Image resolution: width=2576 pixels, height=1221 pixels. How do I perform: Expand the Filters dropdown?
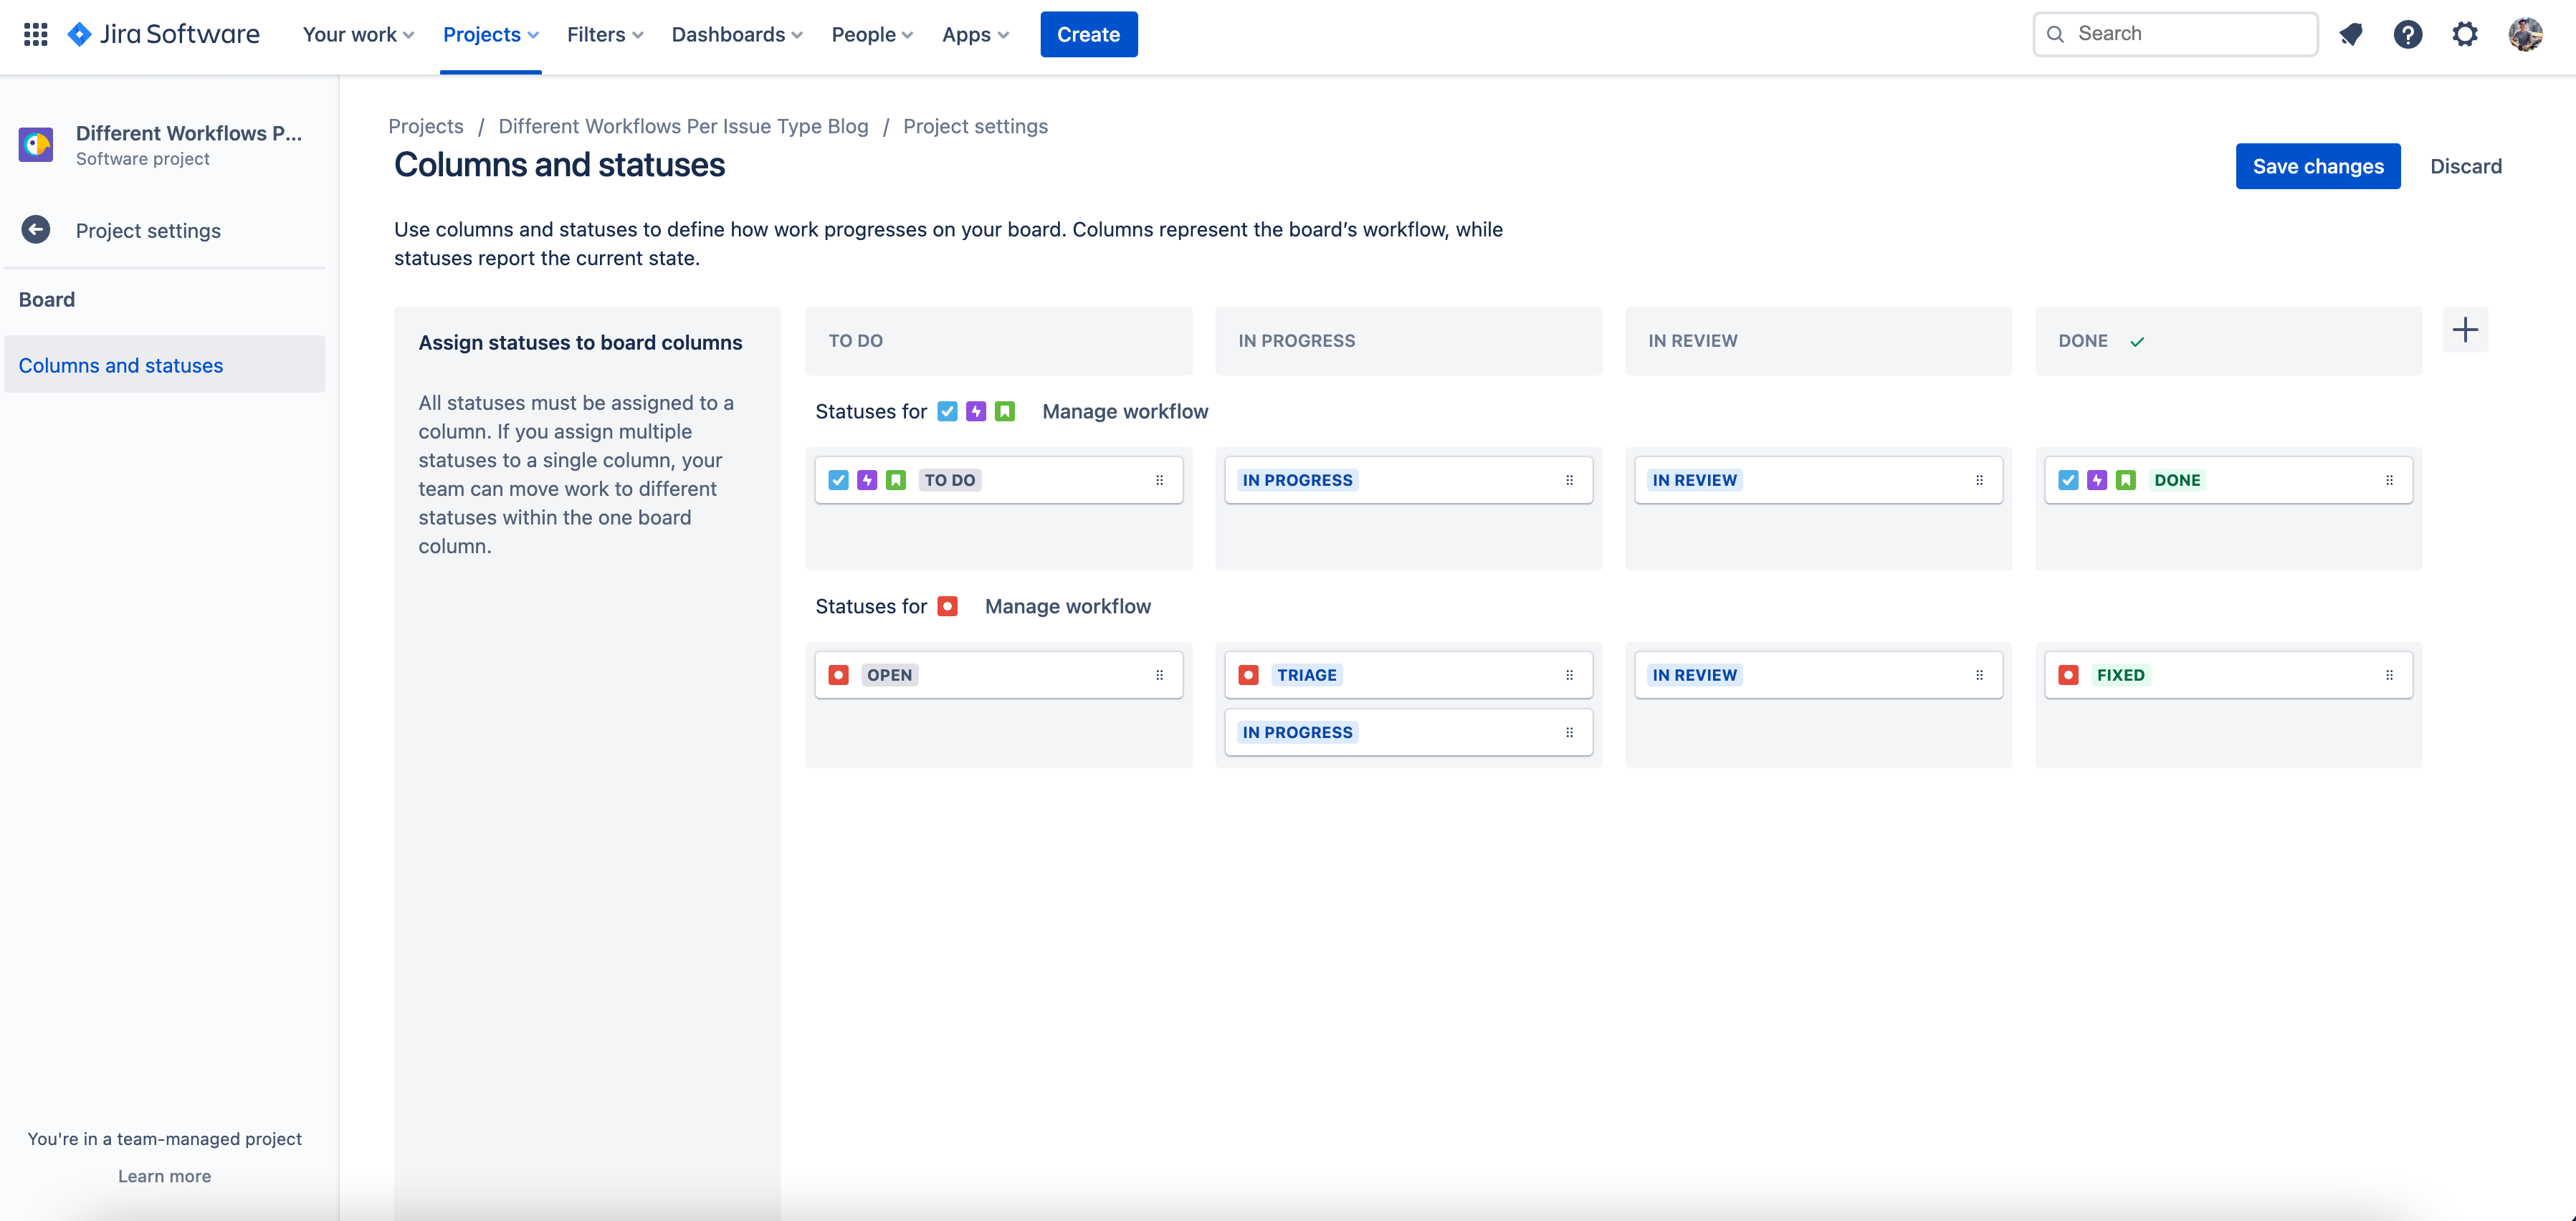coord(604,33)
